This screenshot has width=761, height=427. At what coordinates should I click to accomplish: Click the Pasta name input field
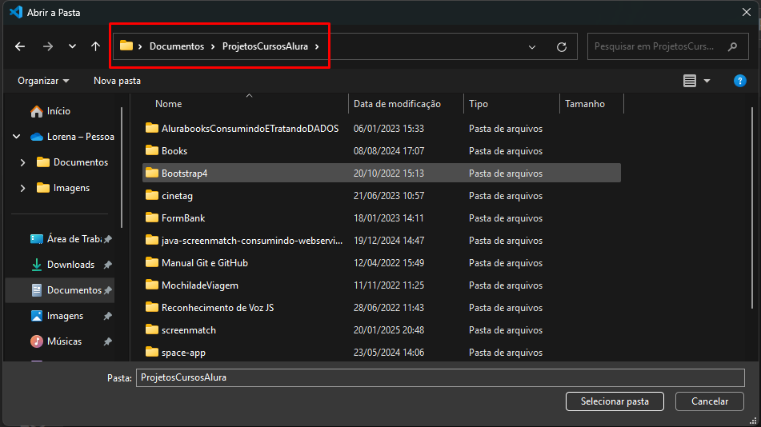pyautogui.click(x=440, y=377)
